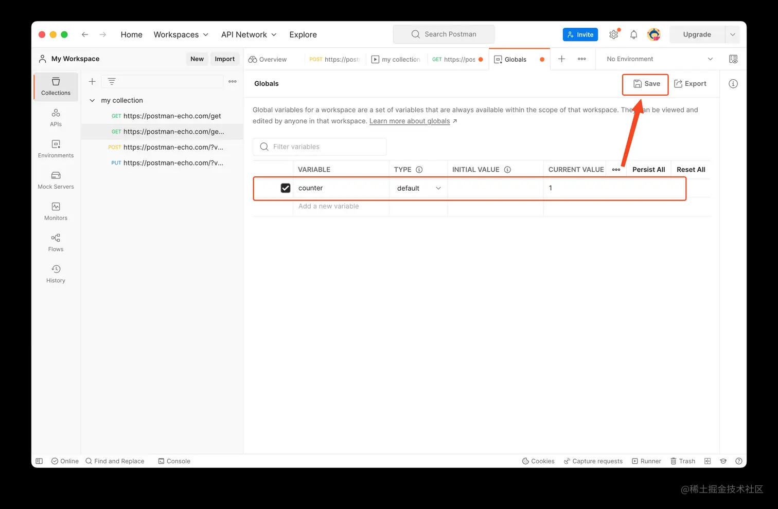
Task: Open the counter type default dropdown
Action: pyautogui.click(x=418, y=188)
